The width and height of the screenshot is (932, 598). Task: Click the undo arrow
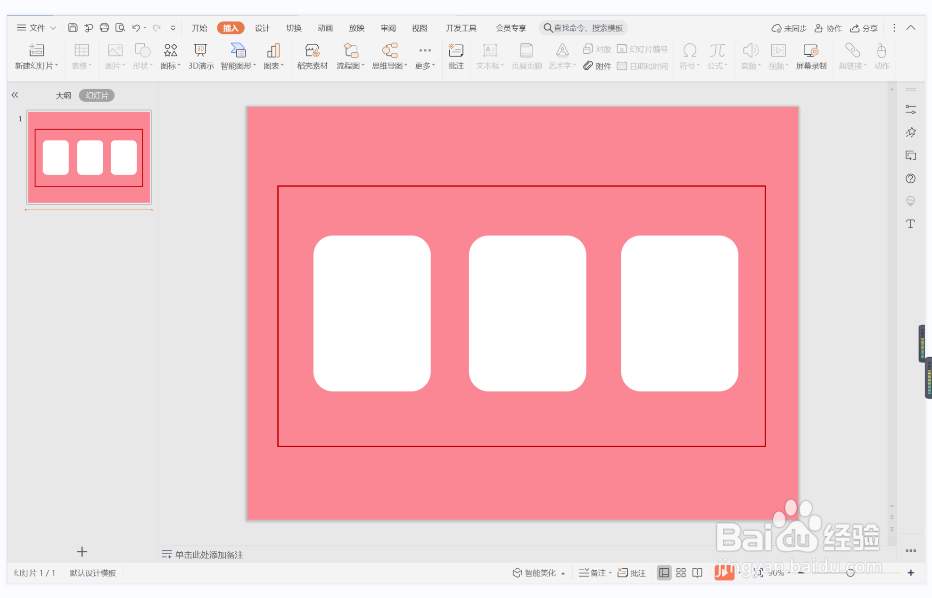coord(136,28)
